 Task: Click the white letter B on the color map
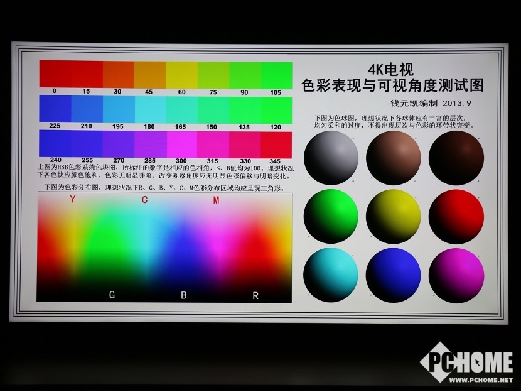tap(184, 295)
